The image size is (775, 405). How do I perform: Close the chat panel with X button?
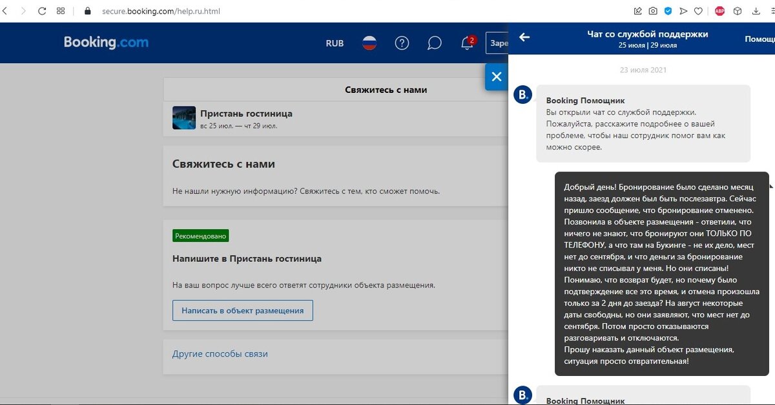click(x=496, y=77)
